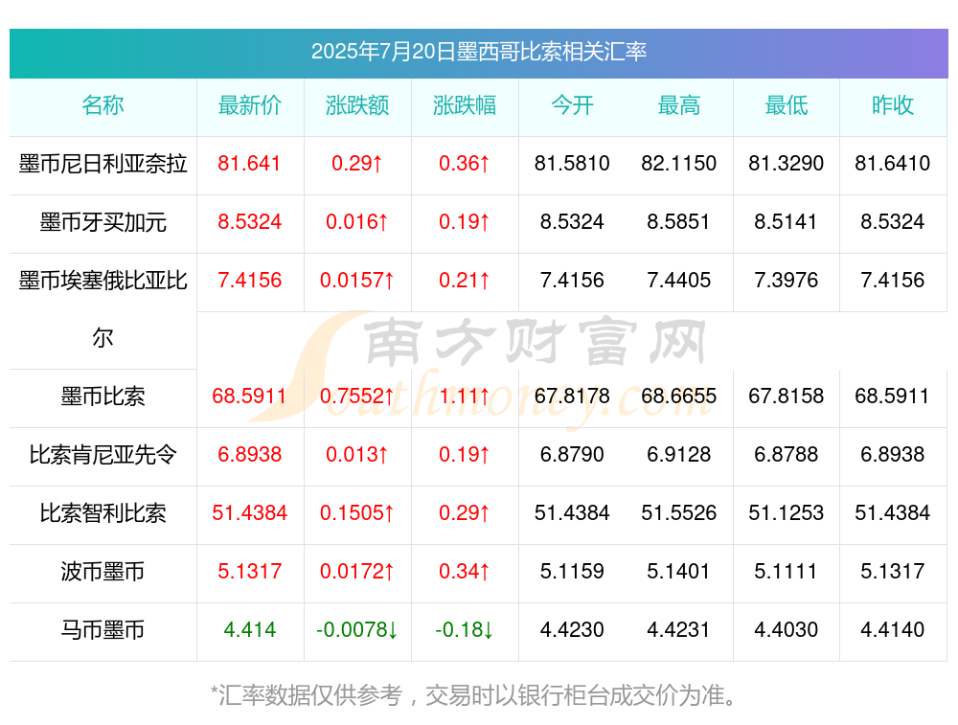Click change amount 0.1505↑

click(357, 513)
